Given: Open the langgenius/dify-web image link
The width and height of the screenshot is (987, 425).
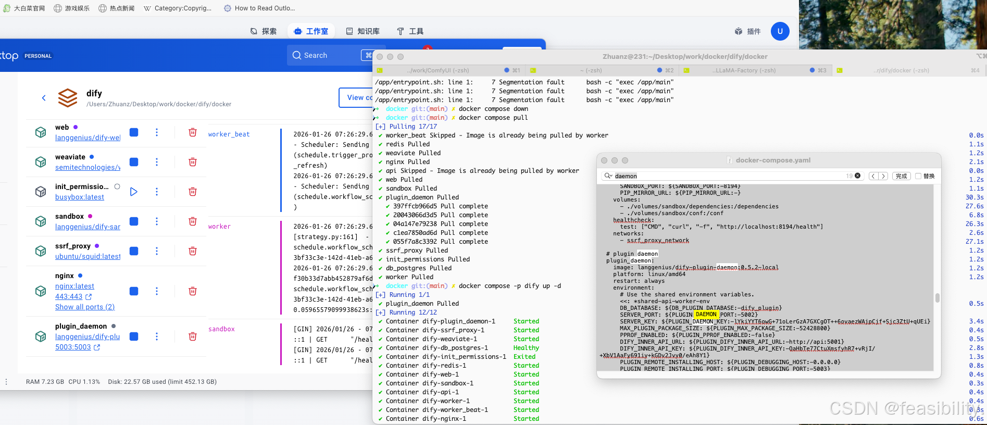Looking at the screenshot, I should (88, 137).
